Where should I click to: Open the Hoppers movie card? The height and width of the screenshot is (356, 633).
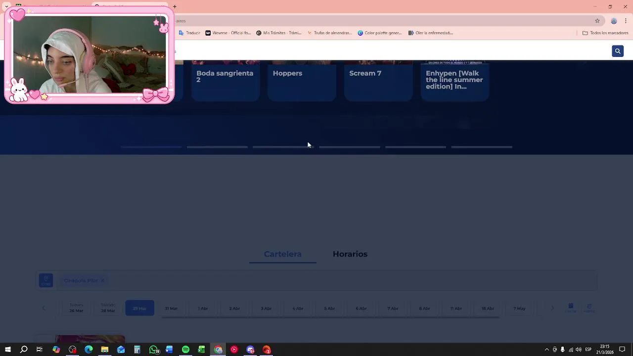click(x=302, y=80)
